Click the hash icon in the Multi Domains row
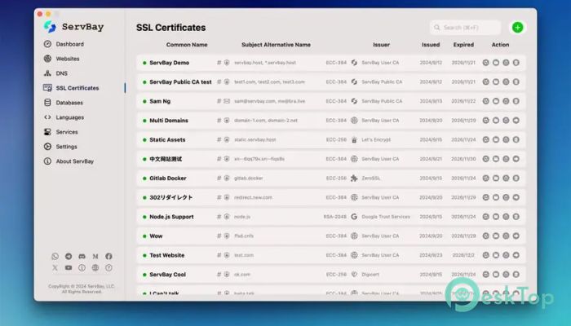The width and height of the screenshot is (571, 326). point(219,121)
